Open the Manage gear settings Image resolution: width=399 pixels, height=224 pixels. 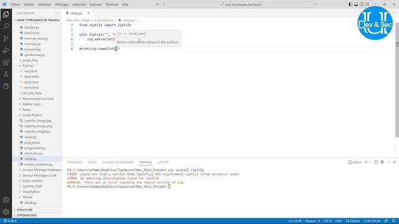click(6, 212)
